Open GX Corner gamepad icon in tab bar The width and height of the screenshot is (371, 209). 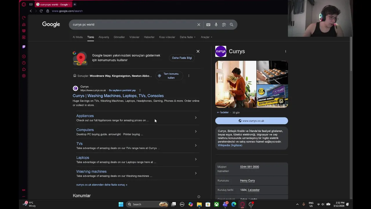31,4
